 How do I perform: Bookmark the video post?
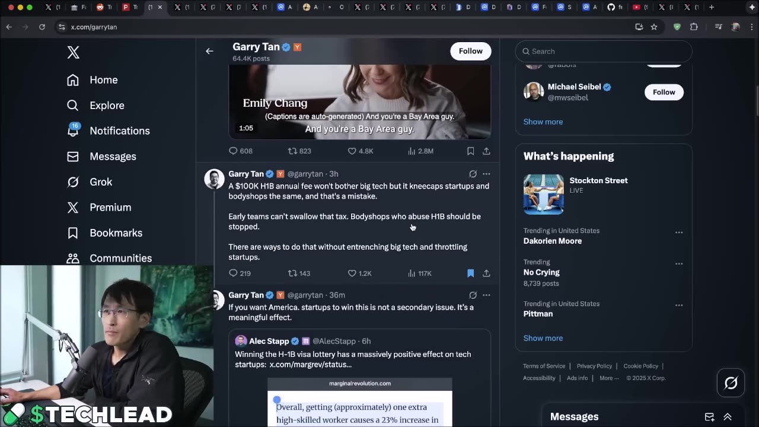click(470, 151)
